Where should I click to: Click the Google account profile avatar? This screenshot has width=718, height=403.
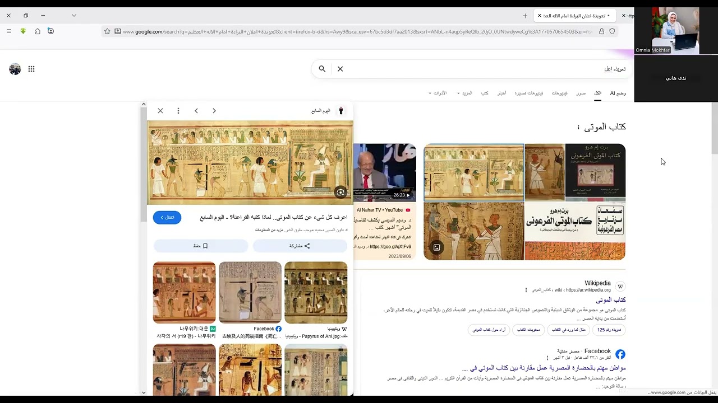15,69
